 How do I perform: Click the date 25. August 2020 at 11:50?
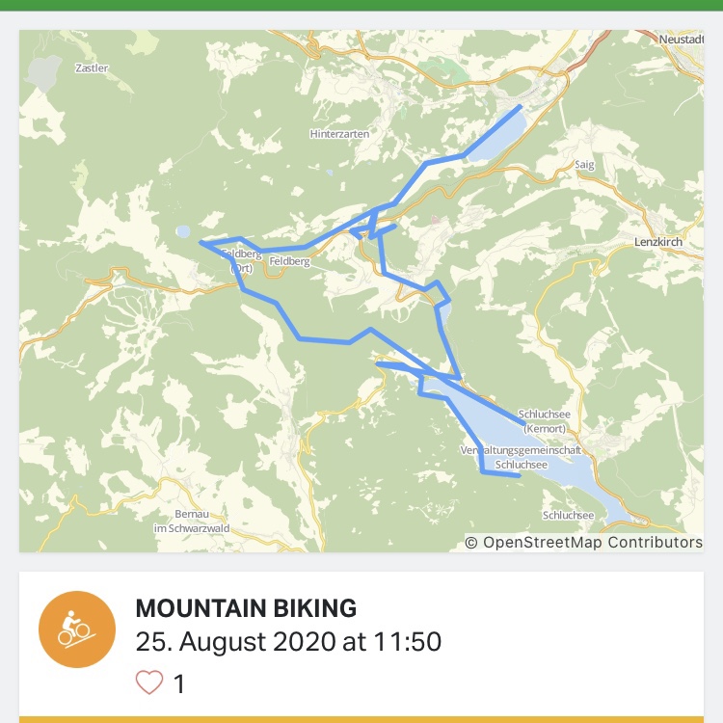[x=289, y=639]
